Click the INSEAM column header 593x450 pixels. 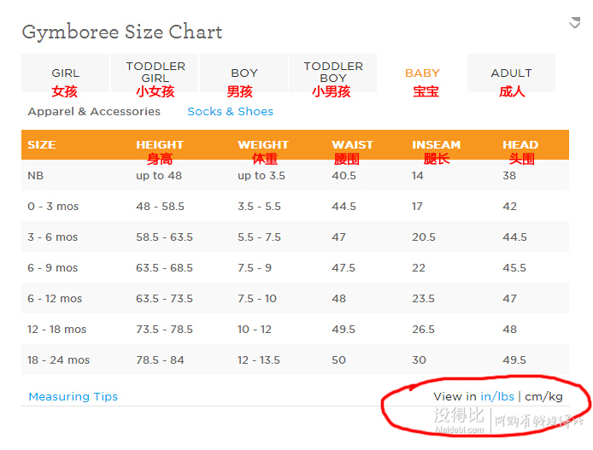436,144
